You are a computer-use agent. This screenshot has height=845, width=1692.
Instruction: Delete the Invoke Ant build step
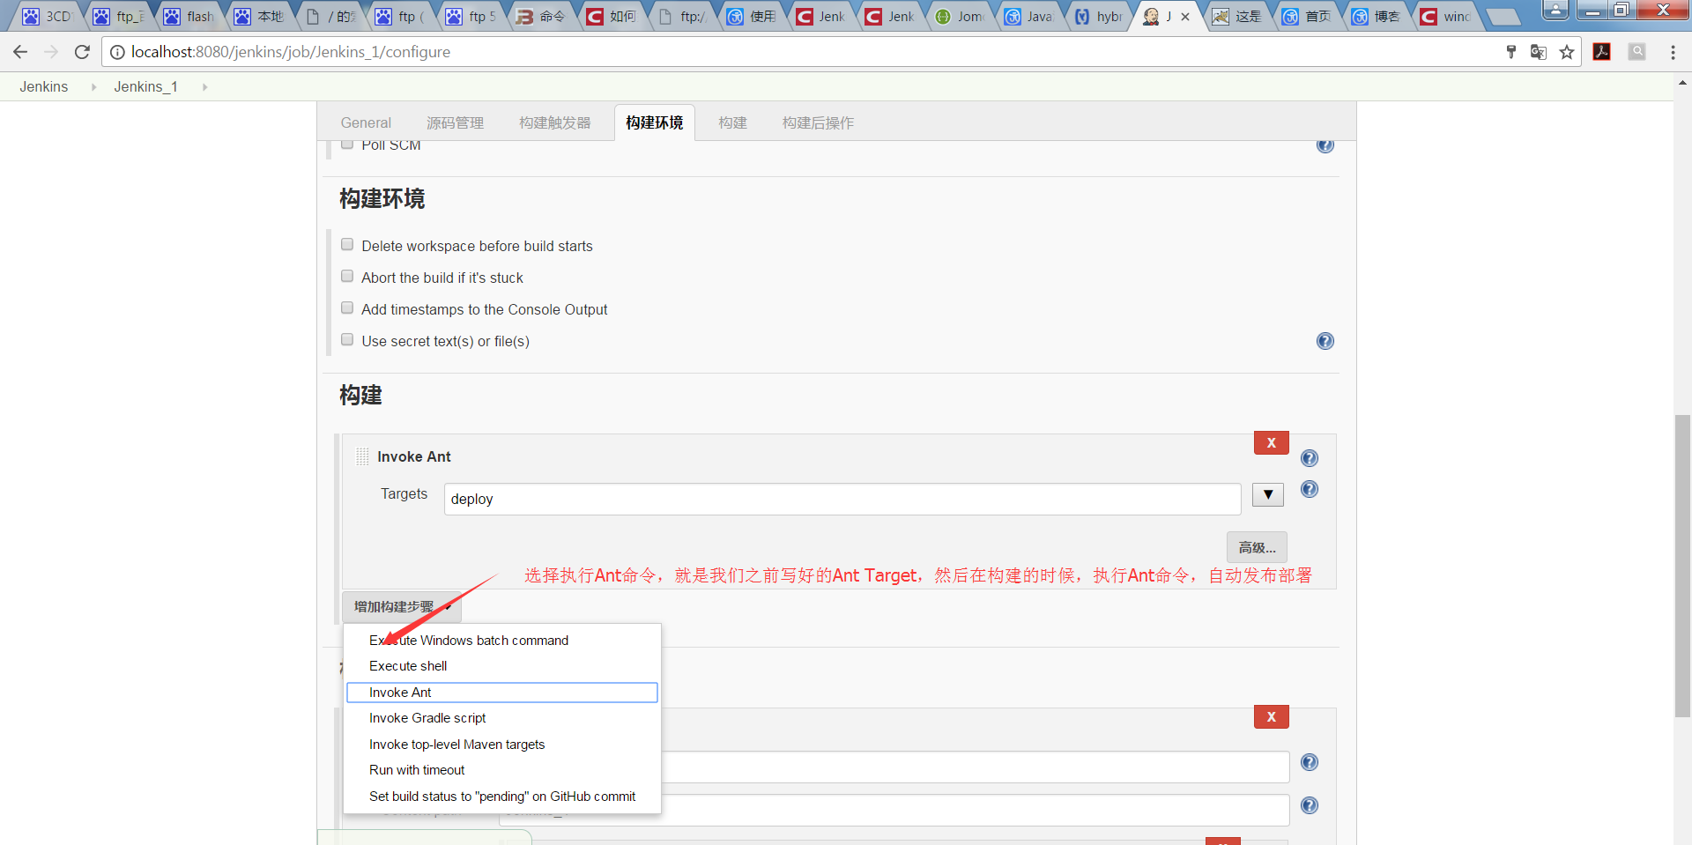click(x=1271, y=443)
